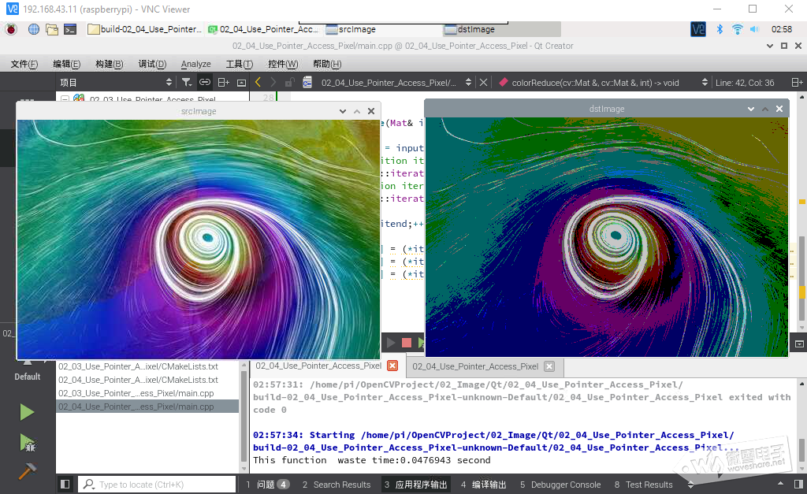The image size is (807, 494).
Task: Go back with the yellow left arrow
Action: (258, 82)
